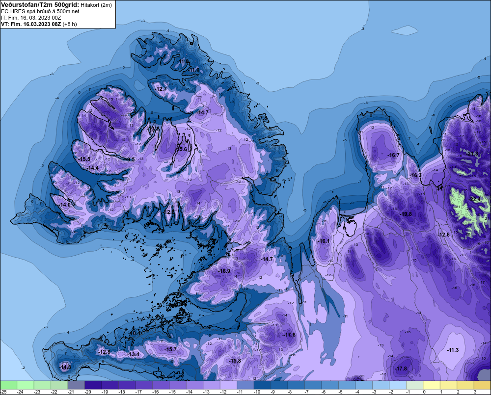The width and height of the screenshot is (491, 395).
Task: Click the darkest indigo legend swatch at -20
Action: [x=93, y=385]
